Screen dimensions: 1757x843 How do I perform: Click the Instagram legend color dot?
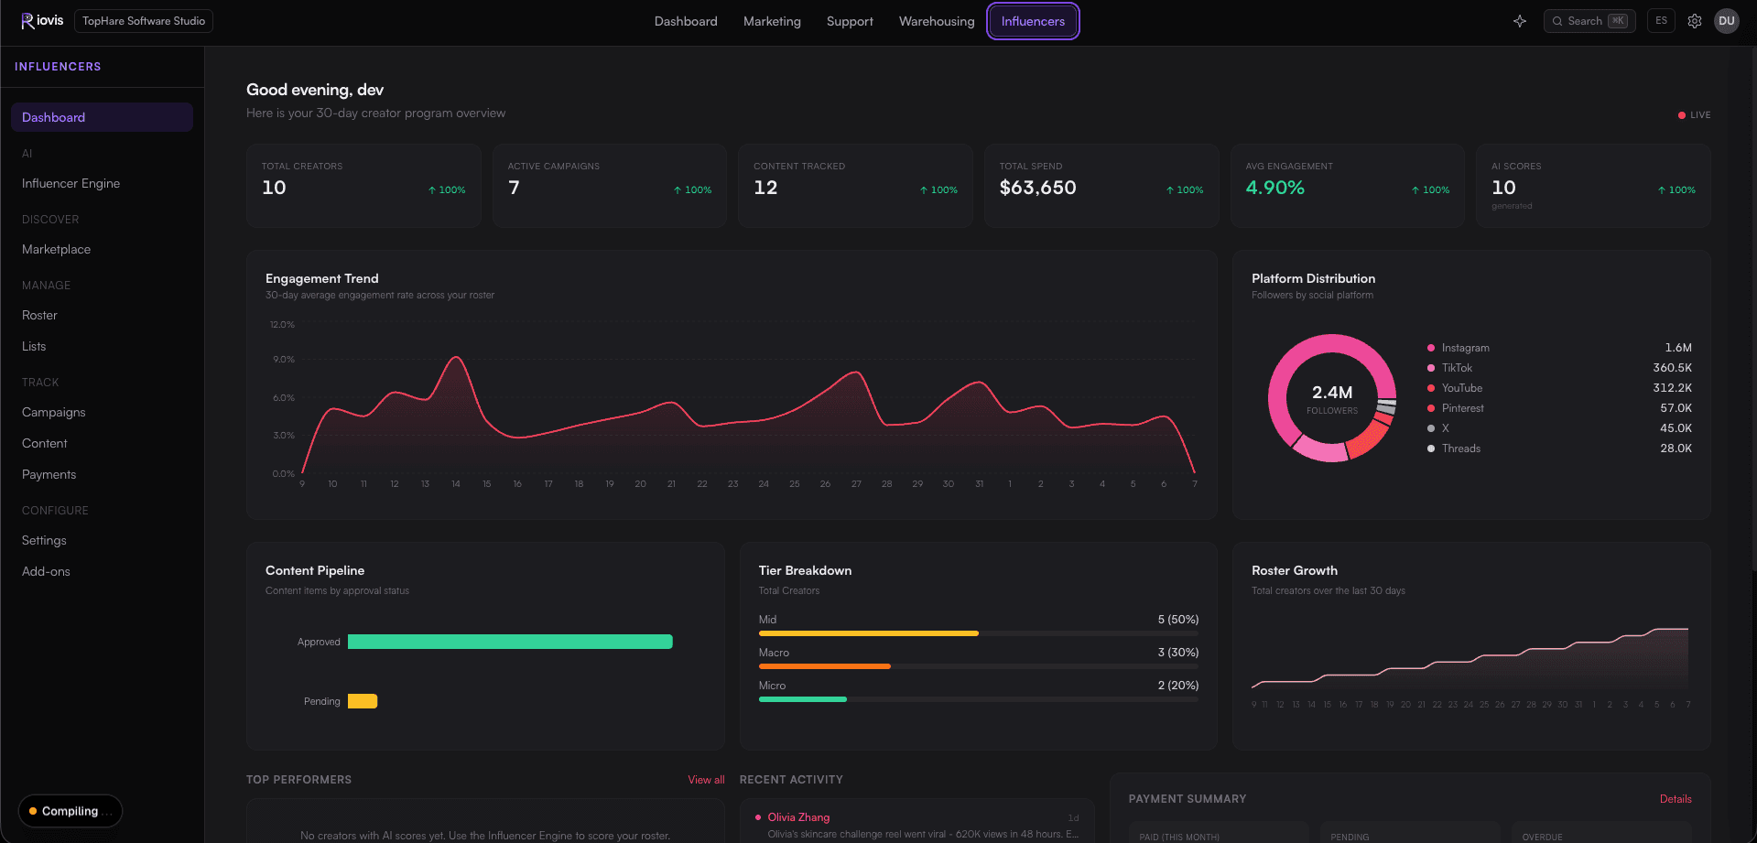pyautogui.click(x=1431, y=348)
